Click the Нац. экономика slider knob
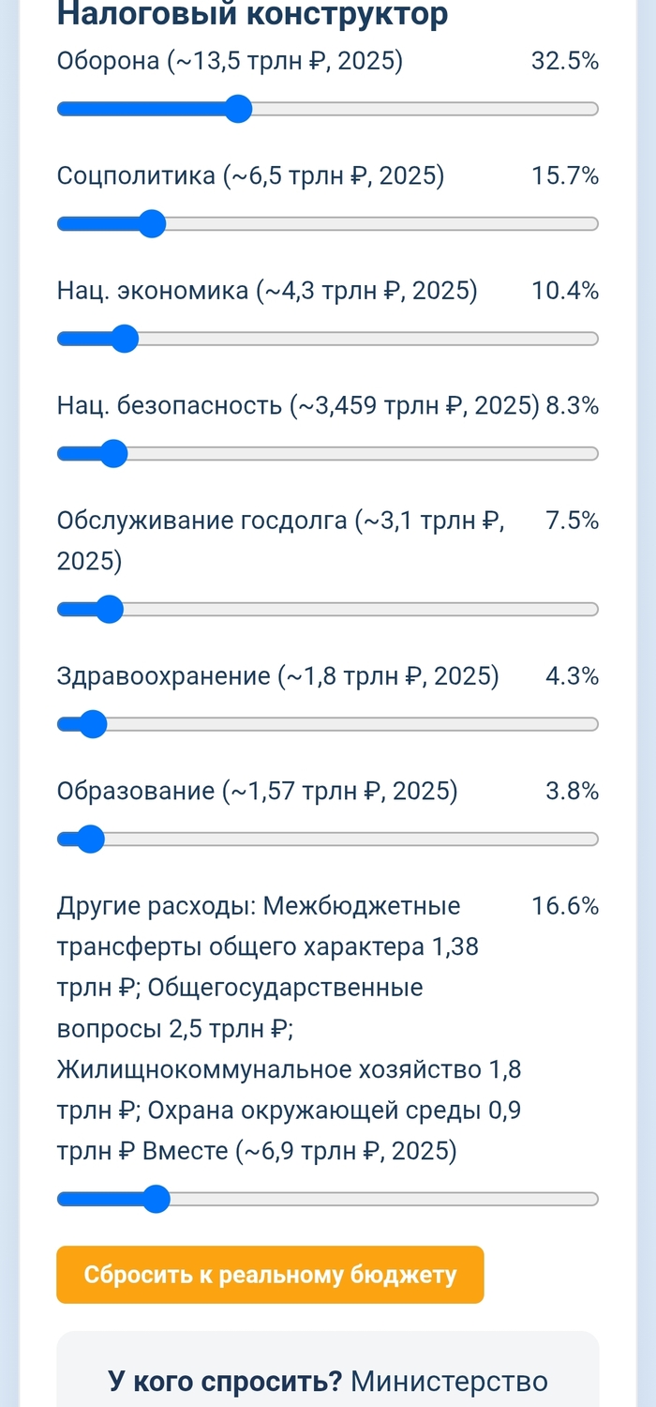 point(125,339)
